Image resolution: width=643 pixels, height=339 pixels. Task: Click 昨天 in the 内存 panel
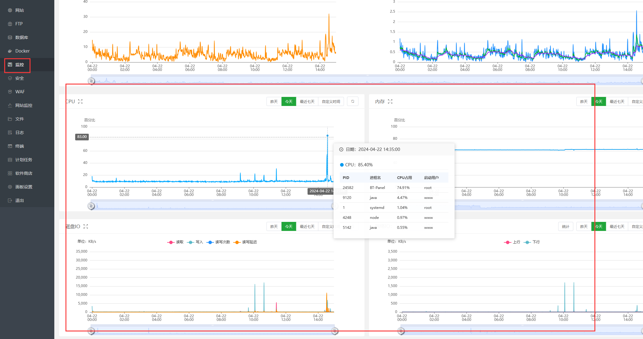(x=584, y=101)
